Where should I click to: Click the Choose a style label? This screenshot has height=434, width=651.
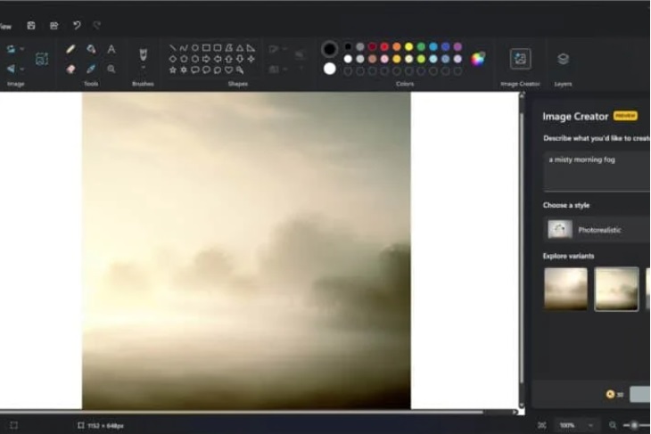point(566,205)
